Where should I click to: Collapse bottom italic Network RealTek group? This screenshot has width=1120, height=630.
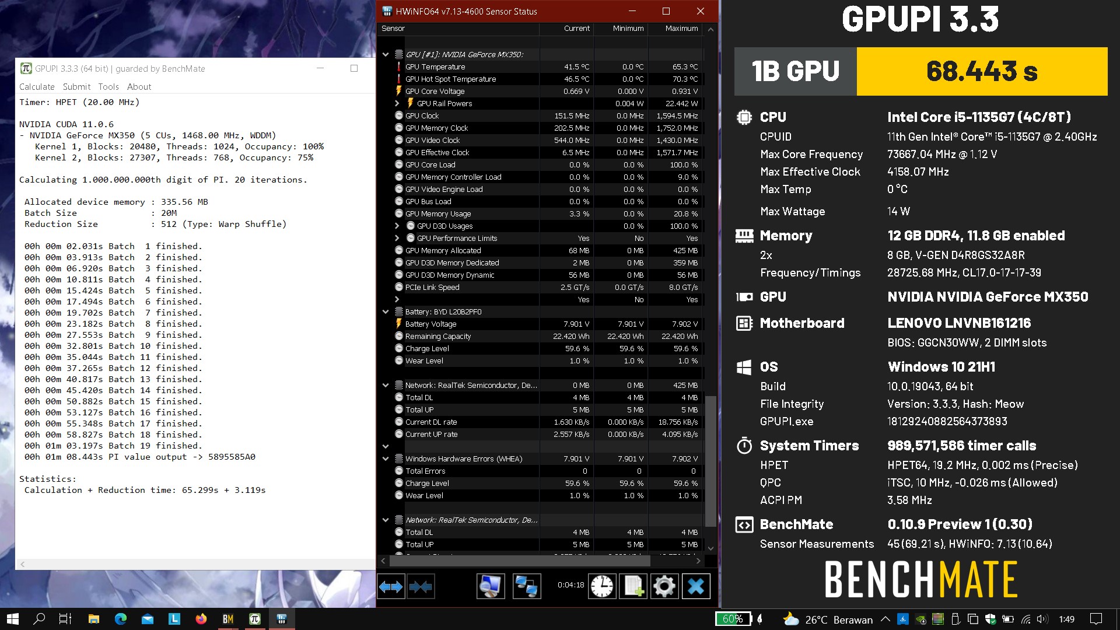pos(386,520)
